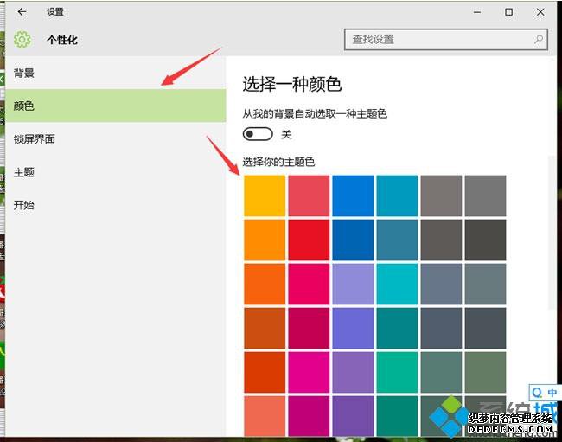The height and width of the screenshot is (442, 562).
Task: Select the vermilion red-orange swatch in the fifth row
Action: 265,372
